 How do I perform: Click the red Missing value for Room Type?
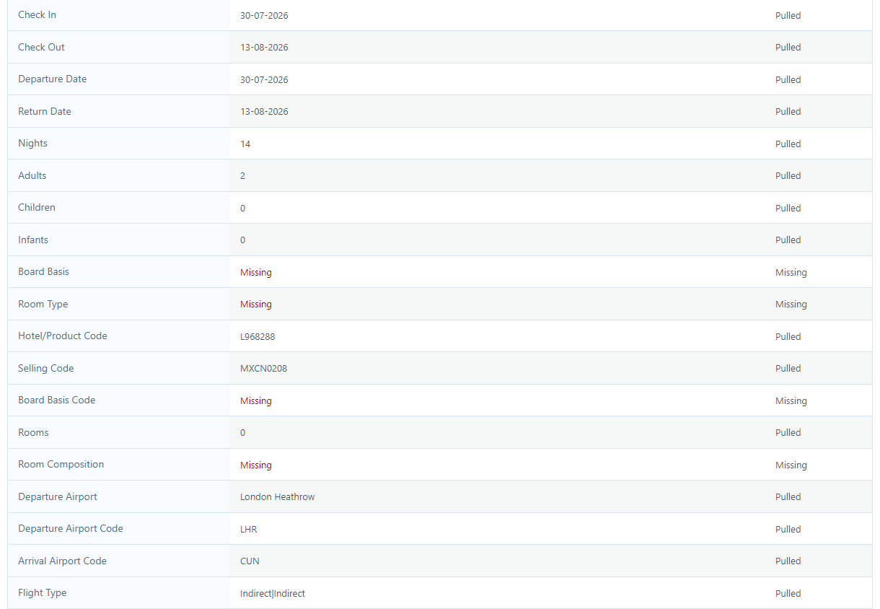pos(256,304)
